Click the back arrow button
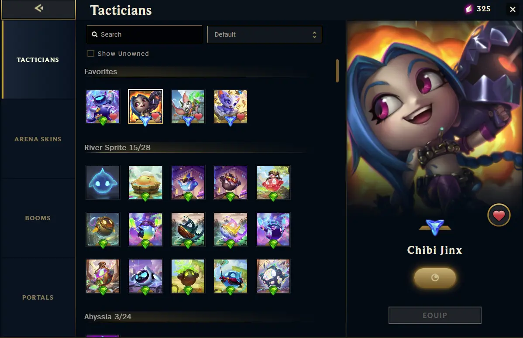 coord(38,8)
